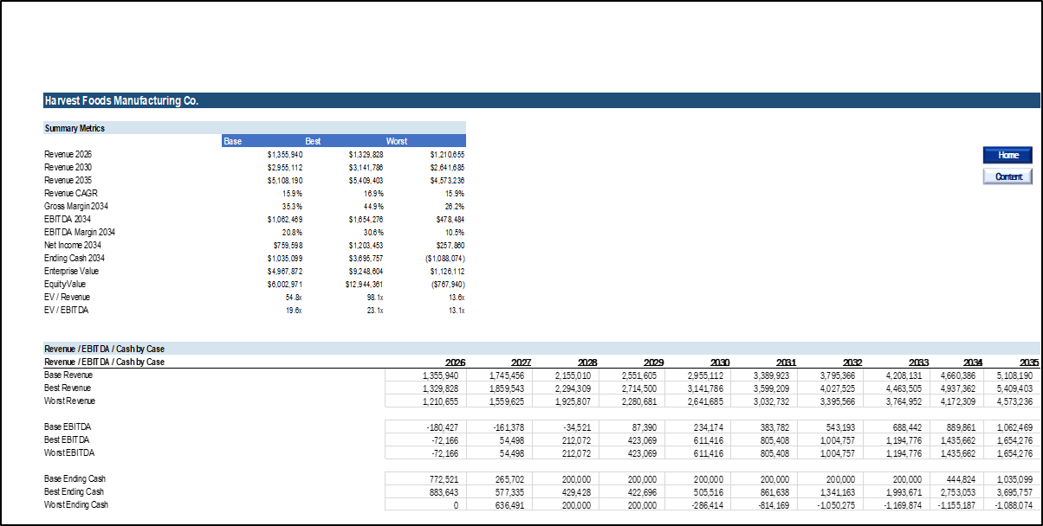Select the Revenue 2026 row label

point(68,154)
